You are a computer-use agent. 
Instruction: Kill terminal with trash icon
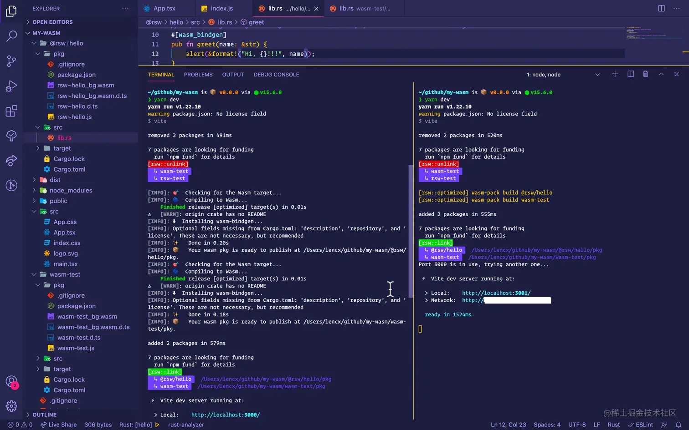tap(646, 74)
